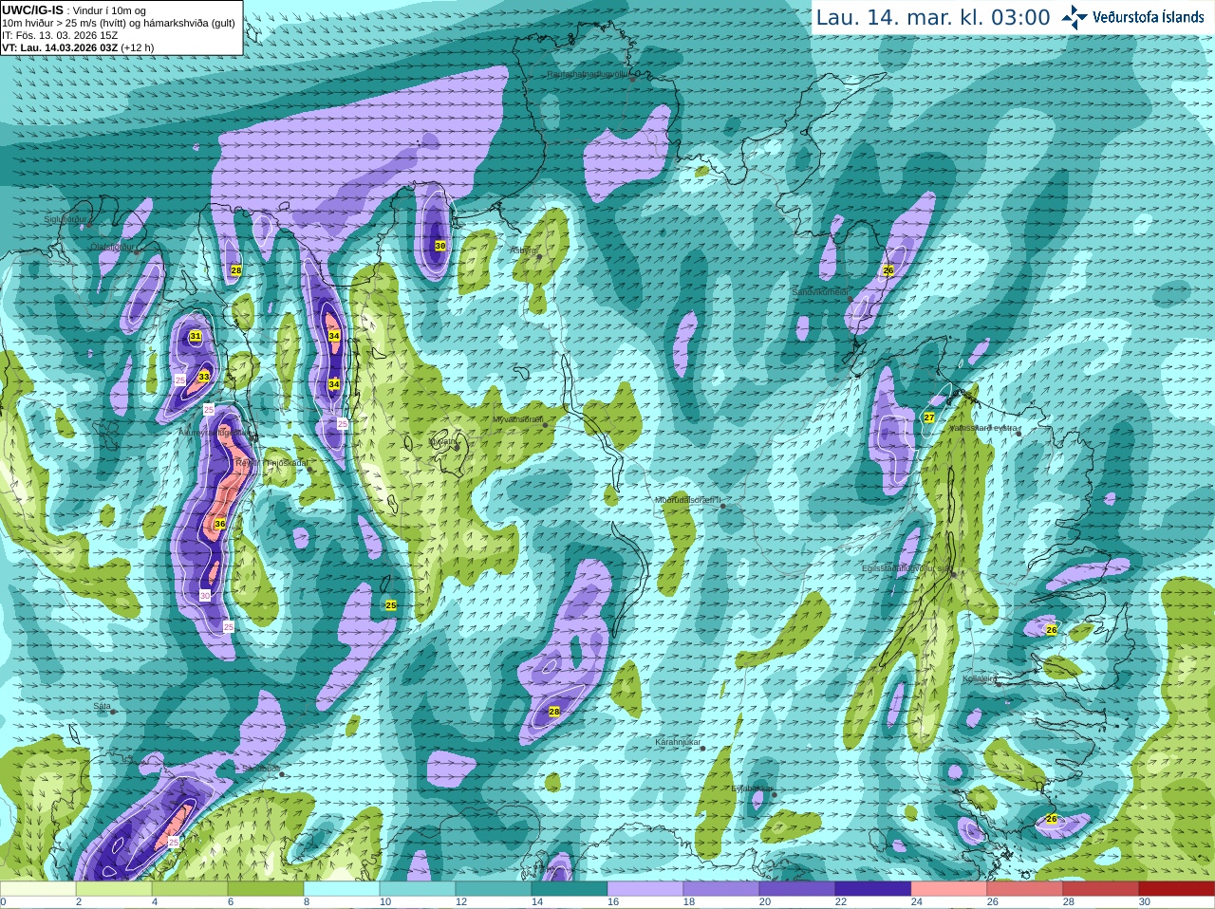Pick the 28–30 red legend swatch
Viewport: 1215px width, 909px height.
(1101, 889)
